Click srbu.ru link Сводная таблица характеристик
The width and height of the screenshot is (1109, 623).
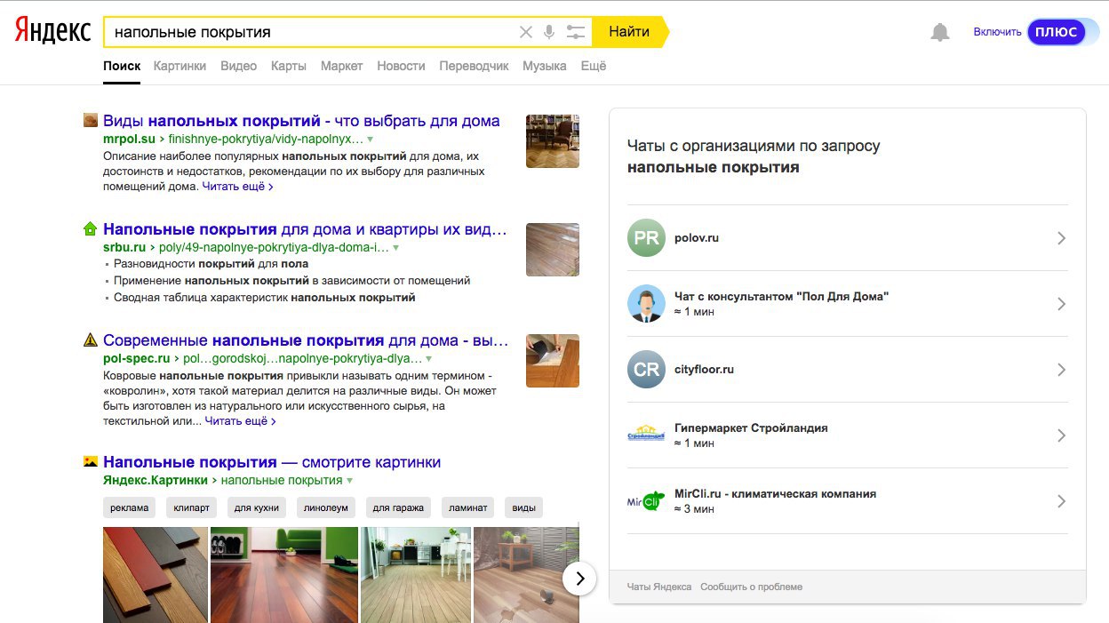(265, 298)
